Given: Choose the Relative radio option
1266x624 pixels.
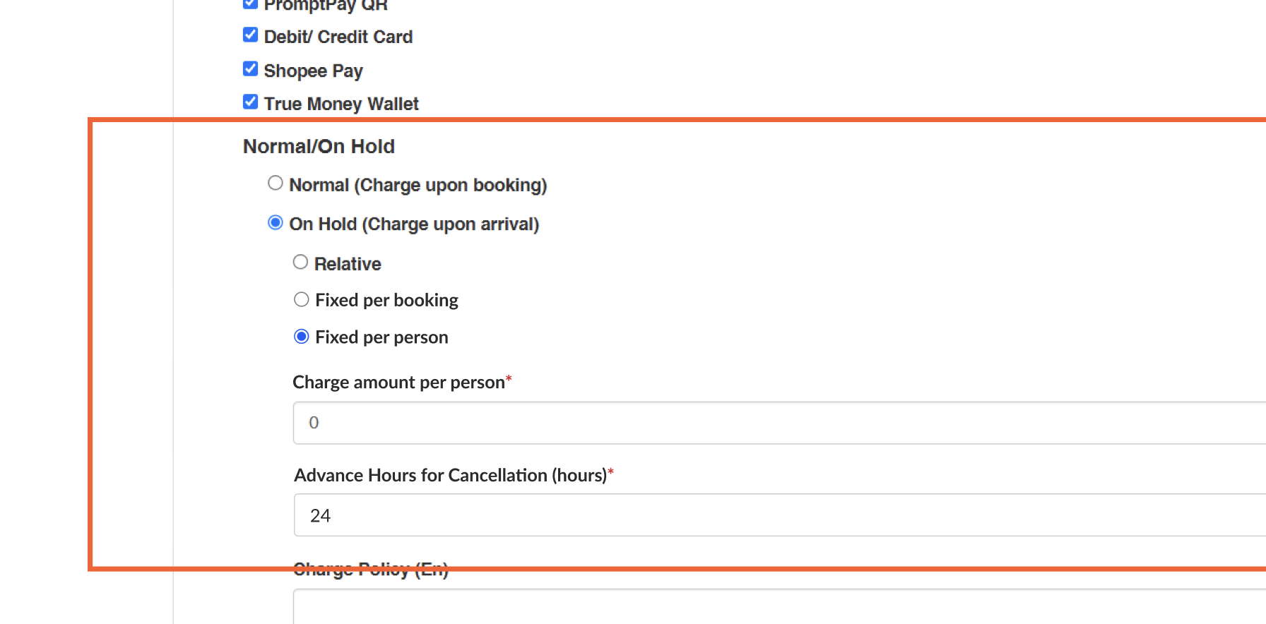Looking at the screenshot, I should tap(300, 263).
